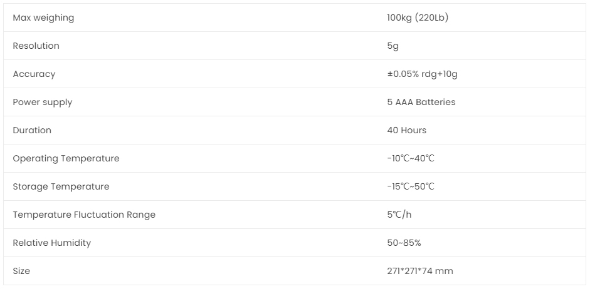Click the Max weighing label
The width and height of the screenshot is (590, 289).
point(43,18)
